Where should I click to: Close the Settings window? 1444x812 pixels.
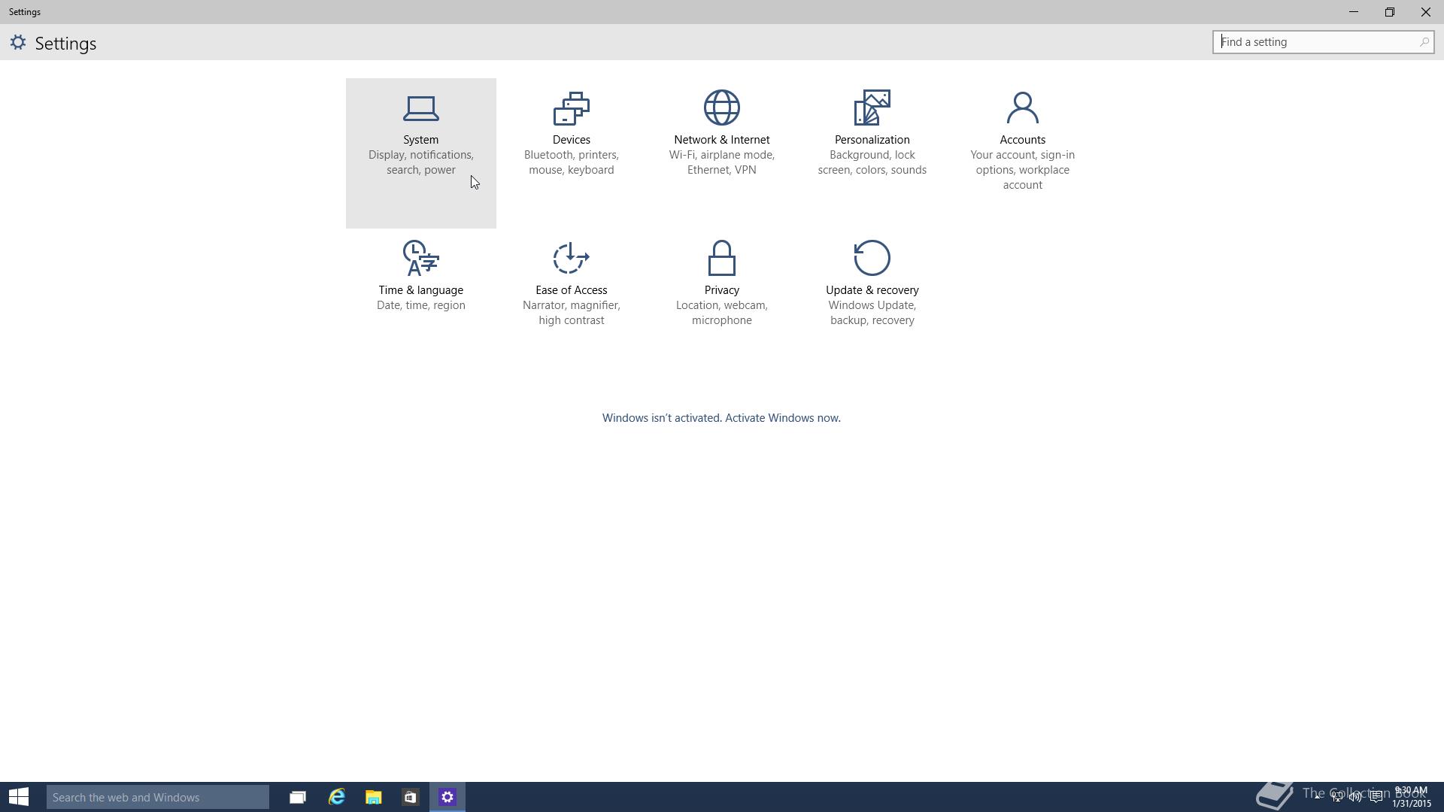click(1426, 12)
